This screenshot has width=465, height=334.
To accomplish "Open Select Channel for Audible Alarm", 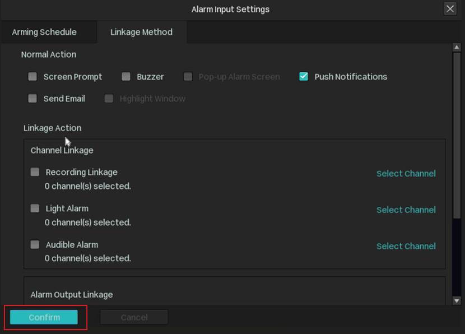I will coord(406,246).
